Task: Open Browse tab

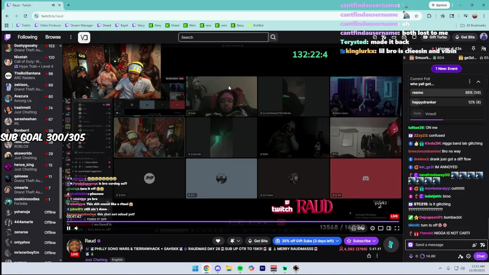Action: pos(53,37)
